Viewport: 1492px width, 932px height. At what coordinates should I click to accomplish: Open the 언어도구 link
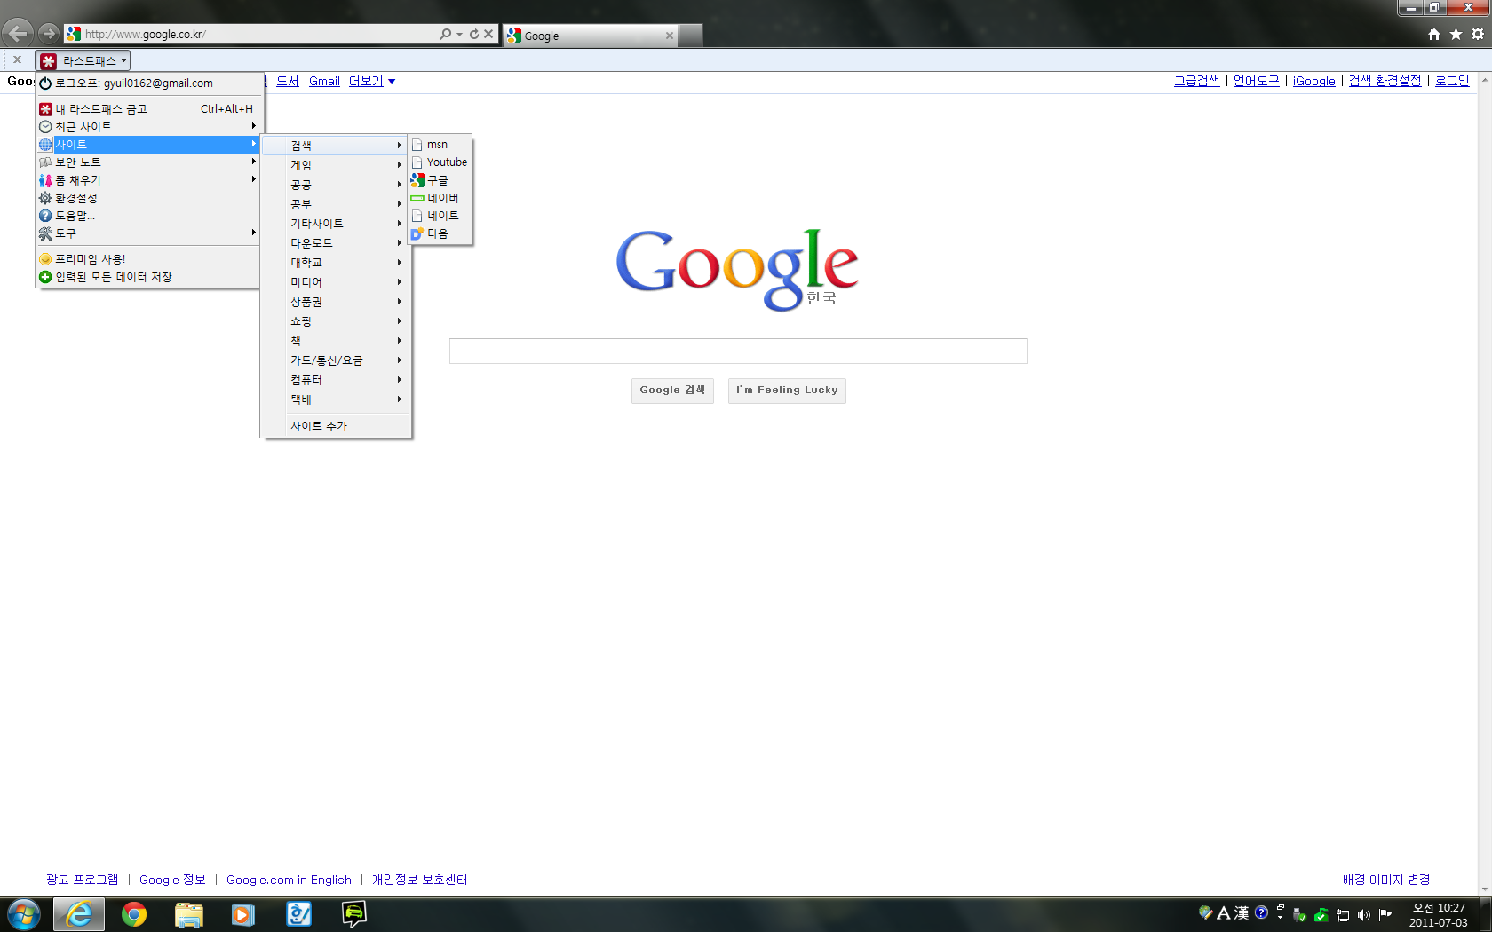click(x=1257, y=81)
